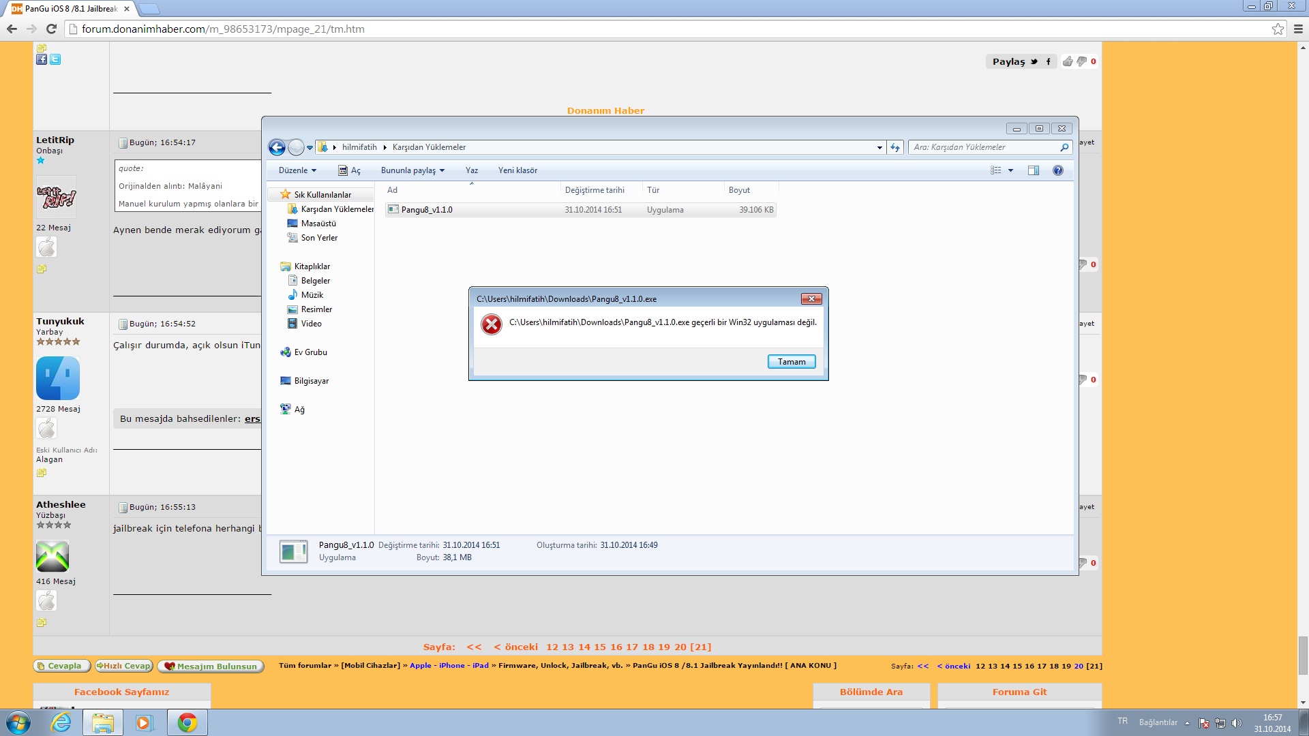
Task: Click Facebook share icon on forum
Action: click(42, 59)
